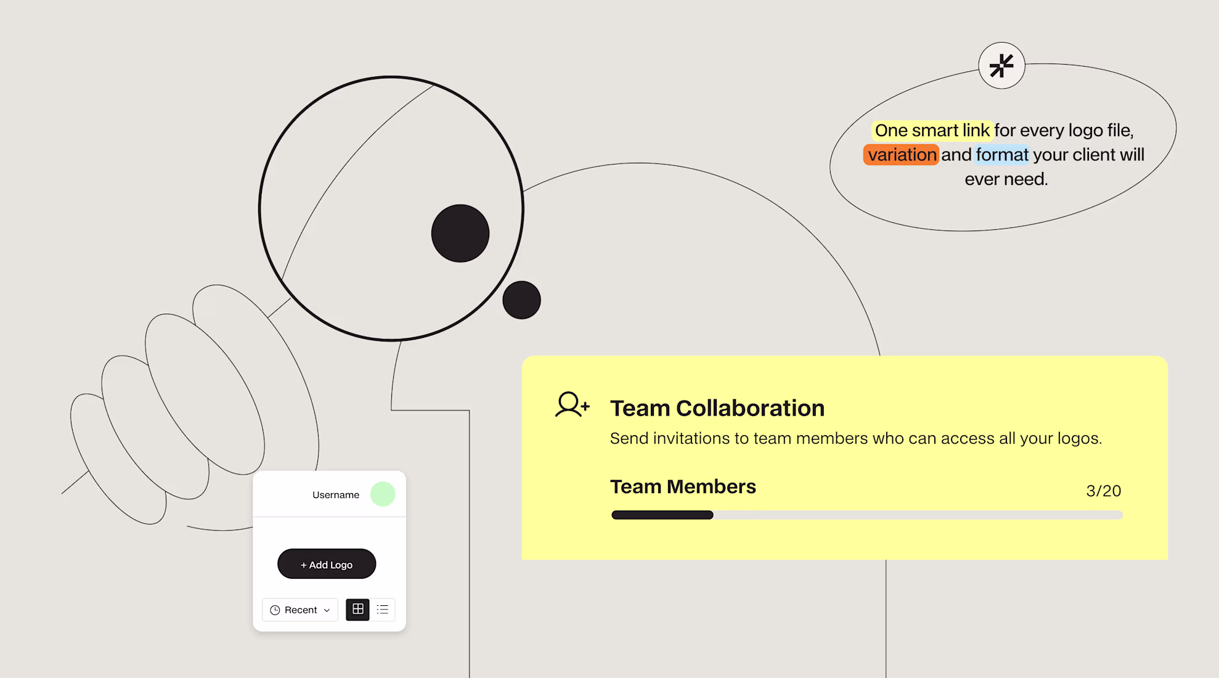Click the large black dot inside the magnifier

pyautogui.click(x=460, y=233)
